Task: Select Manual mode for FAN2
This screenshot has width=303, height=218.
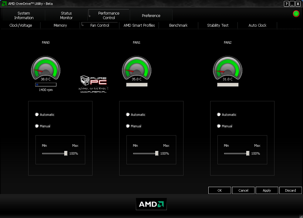Action: 219,126
